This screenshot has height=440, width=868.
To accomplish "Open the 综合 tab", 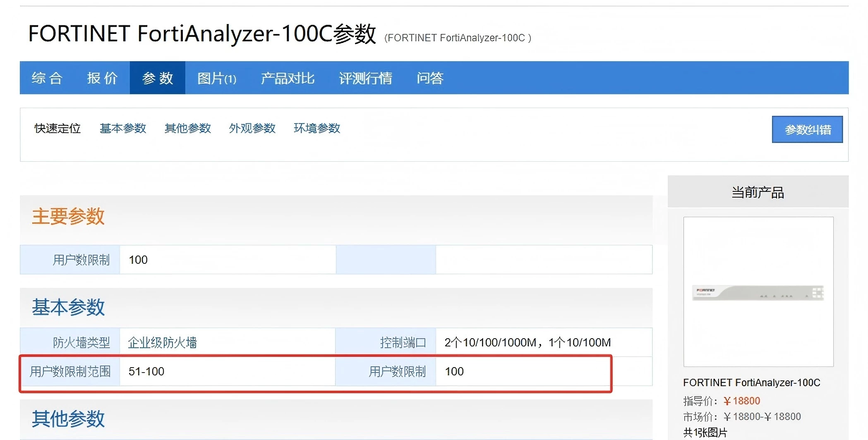I will pos(47,78).
